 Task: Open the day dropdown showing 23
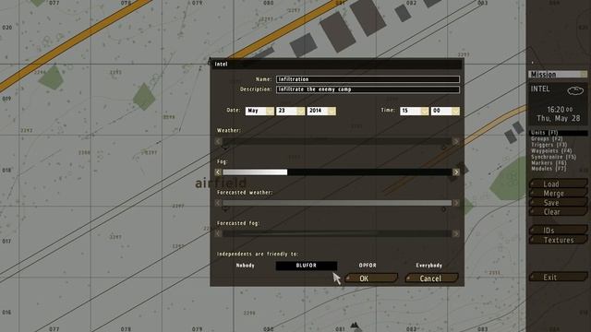pos(291,111)
